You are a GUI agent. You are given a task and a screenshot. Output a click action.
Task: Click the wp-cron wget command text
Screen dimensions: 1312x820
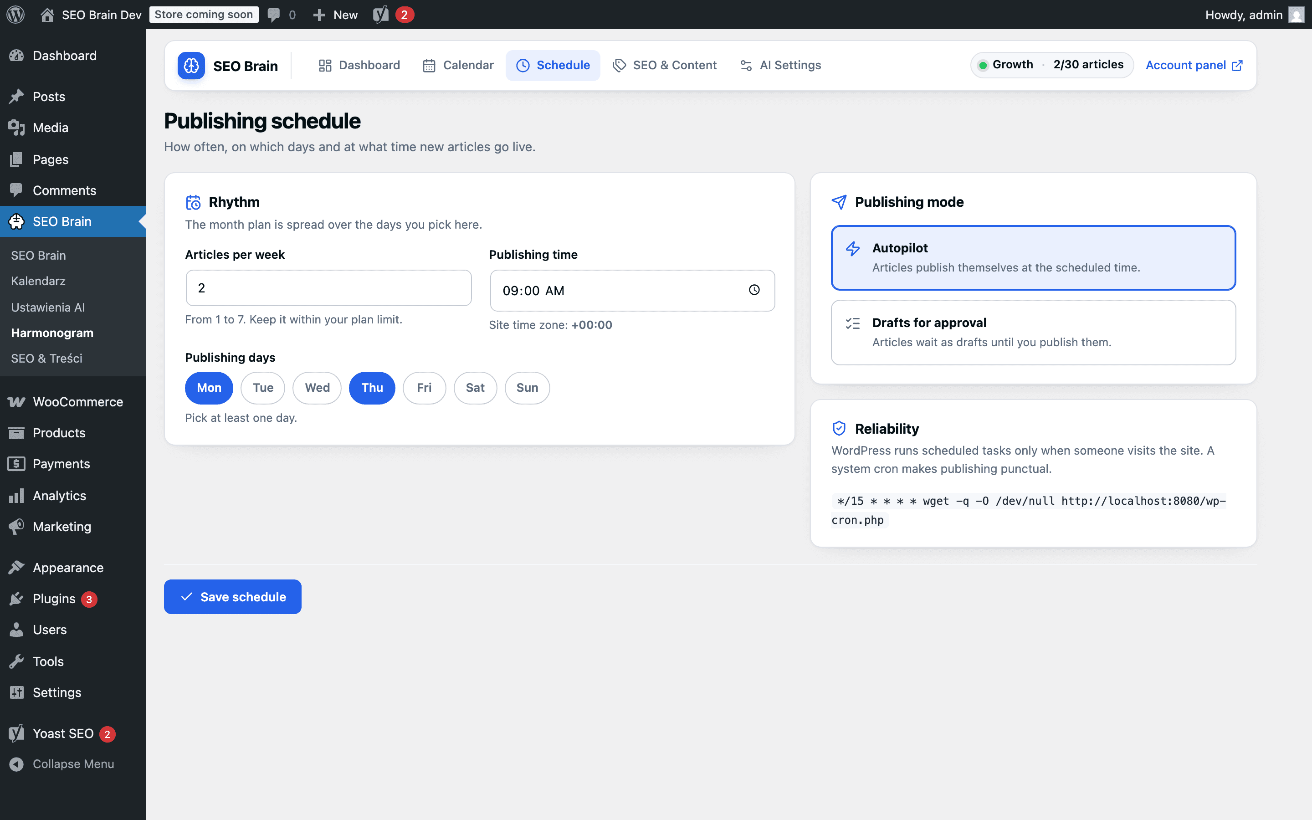point(1029,510)
